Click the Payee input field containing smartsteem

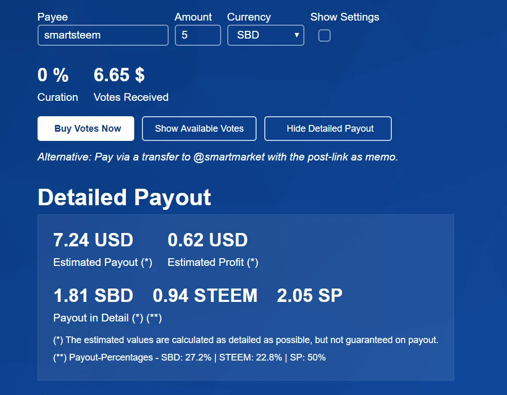click(103, 35)
